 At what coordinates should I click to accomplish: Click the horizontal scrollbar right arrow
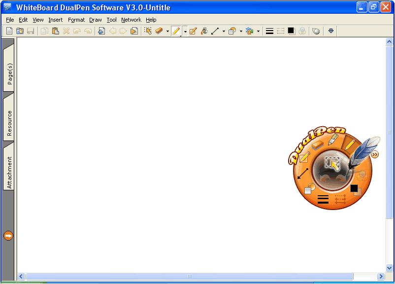pyautogui.click(x=381, y=277)
